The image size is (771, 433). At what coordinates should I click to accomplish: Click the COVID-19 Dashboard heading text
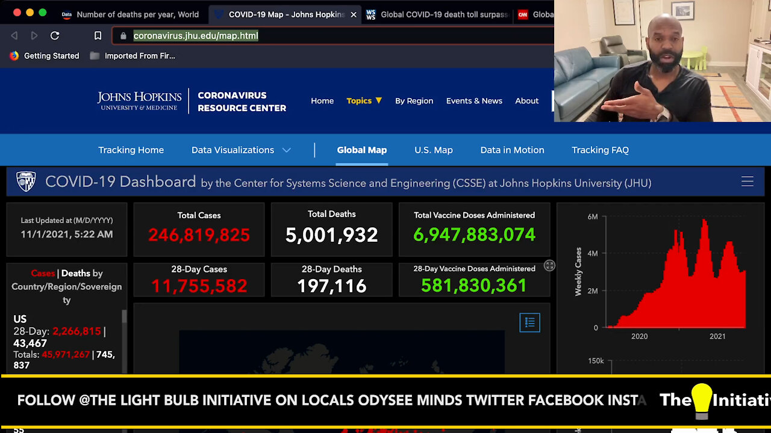point(120,182)
